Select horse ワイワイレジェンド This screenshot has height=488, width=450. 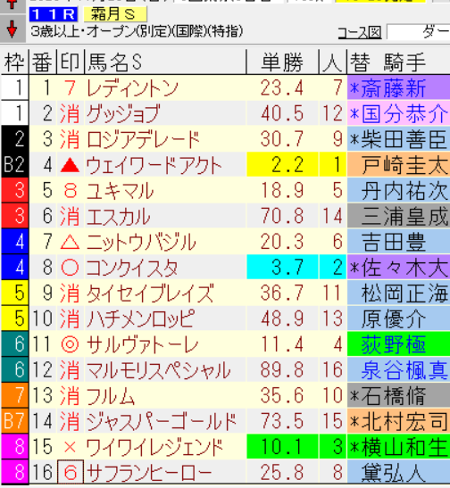click(x=154, y=447)
